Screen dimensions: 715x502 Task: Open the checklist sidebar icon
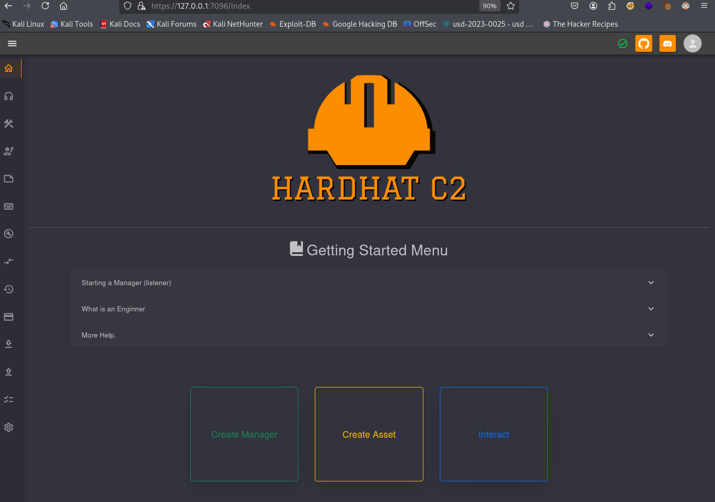tap(9, 399)
